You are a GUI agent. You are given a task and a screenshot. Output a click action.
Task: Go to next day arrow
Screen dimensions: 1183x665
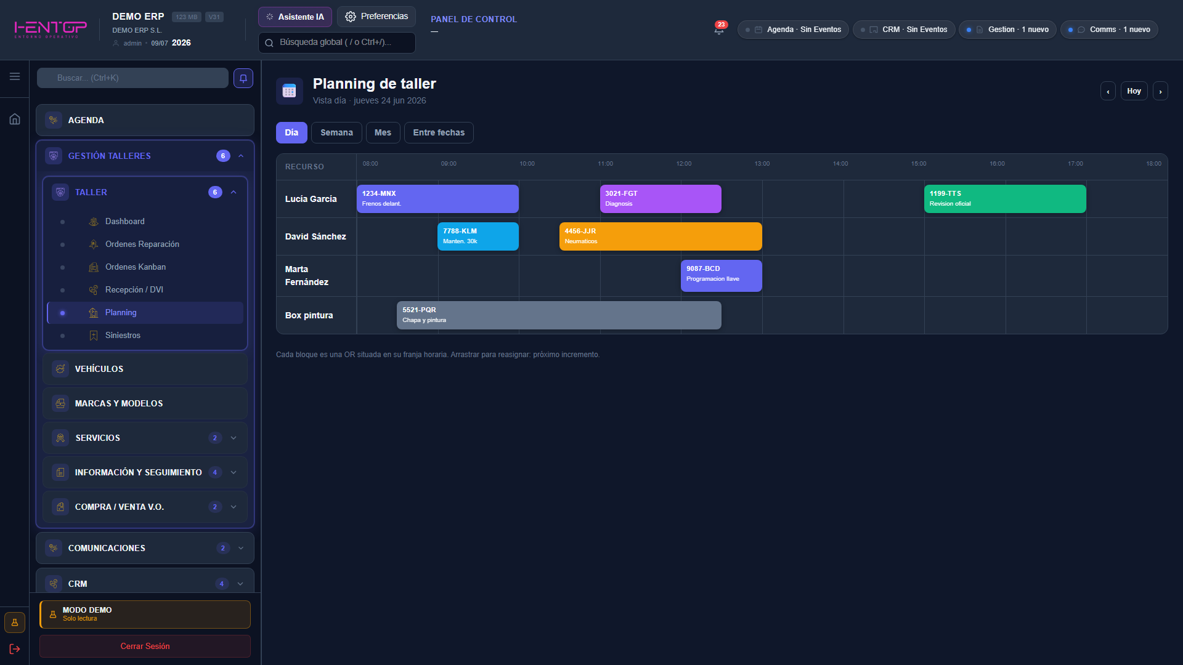(x=1160, y=91)
